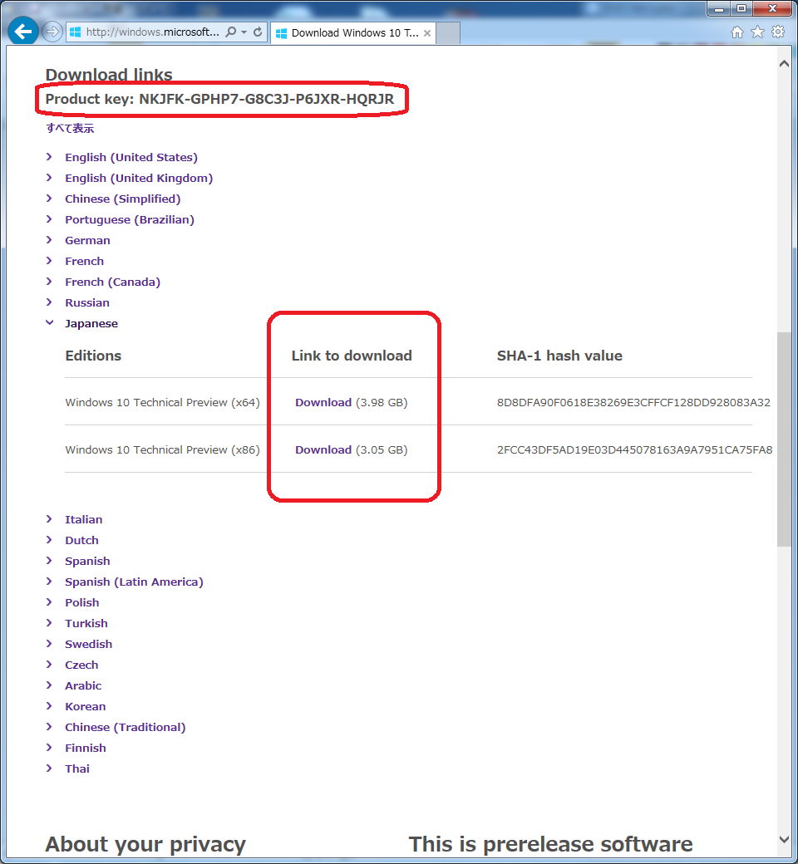Open the Thai language link
Screen dimensions: 798x864
coord(76,768)
